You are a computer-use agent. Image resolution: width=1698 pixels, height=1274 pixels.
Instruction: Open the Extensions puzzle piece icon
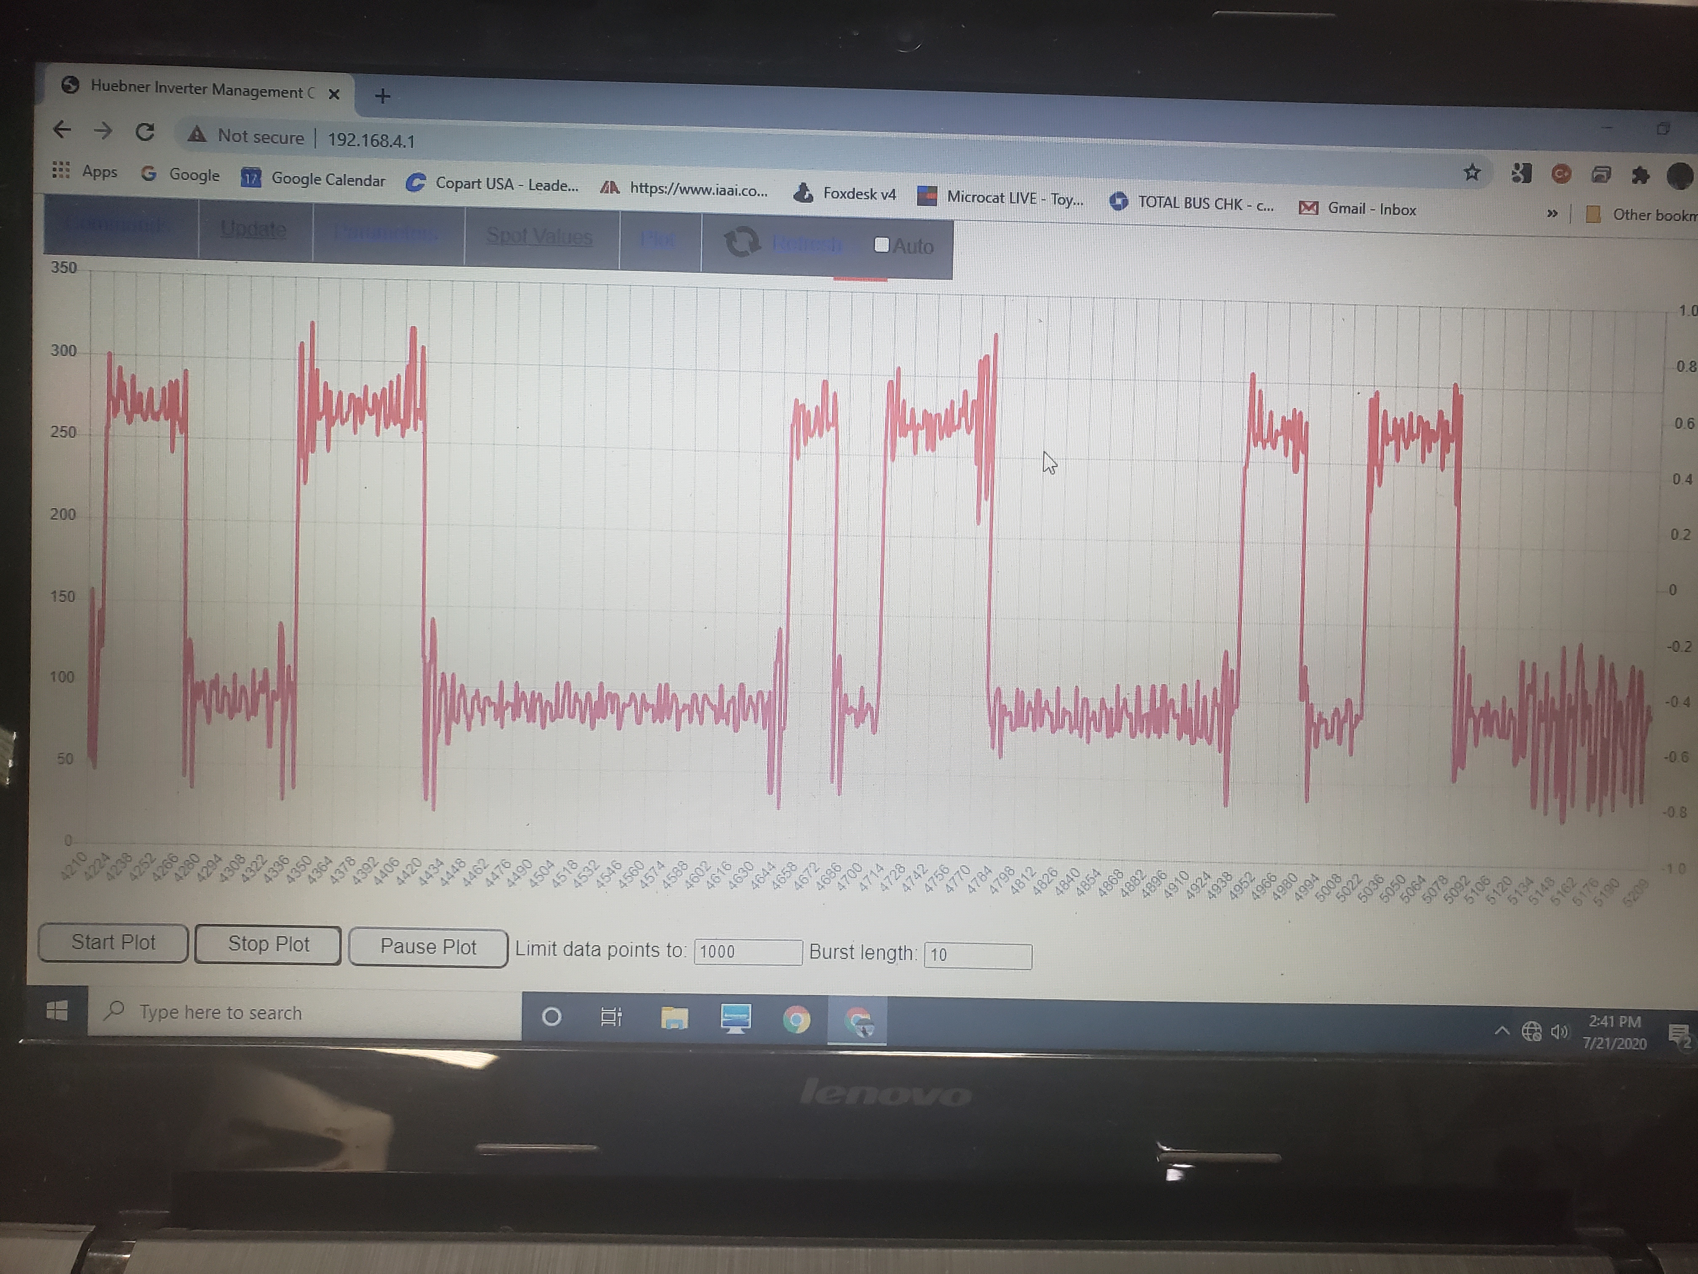[x=1639, y=175]
